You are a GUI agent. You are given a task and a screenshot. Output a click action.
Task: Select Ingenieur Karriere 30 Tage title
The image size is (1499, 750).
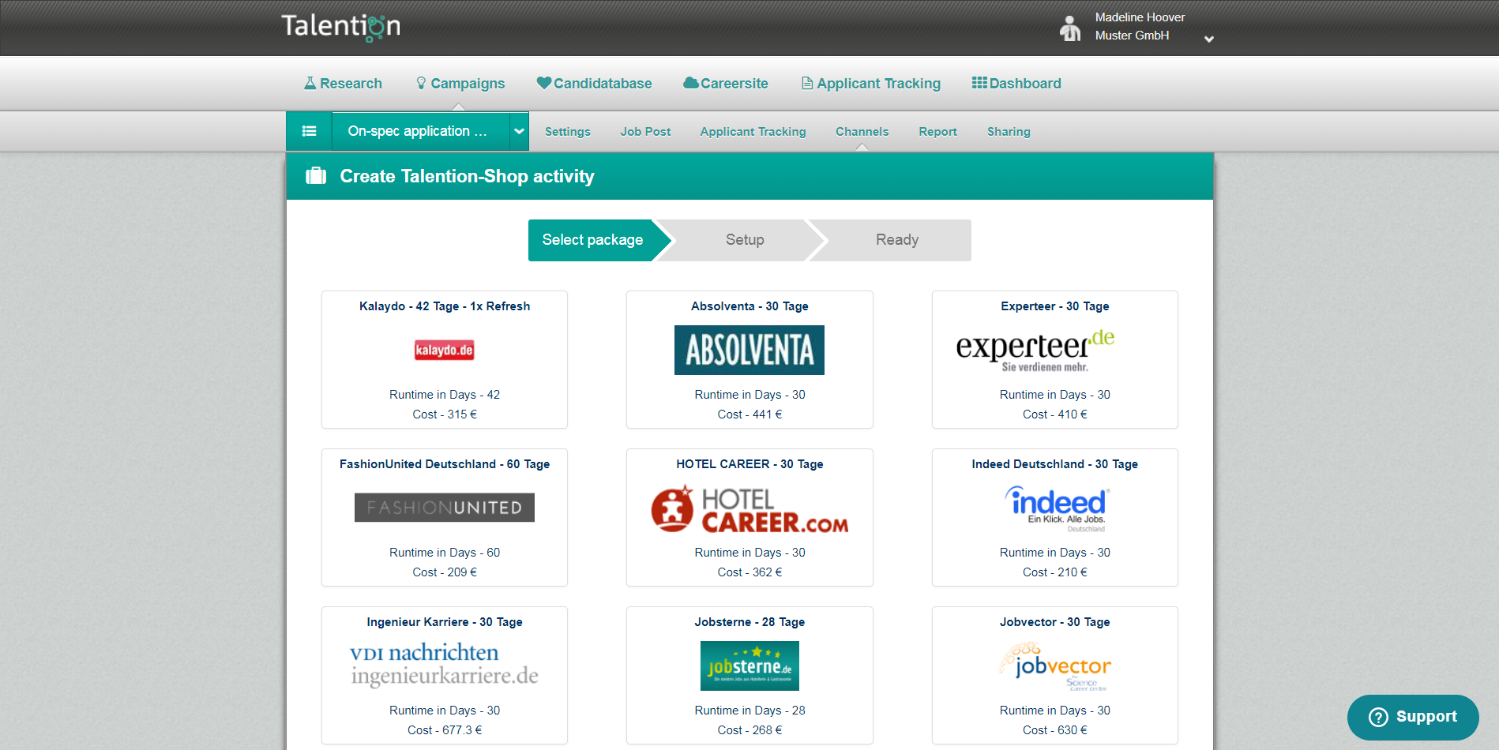[445, 622]
